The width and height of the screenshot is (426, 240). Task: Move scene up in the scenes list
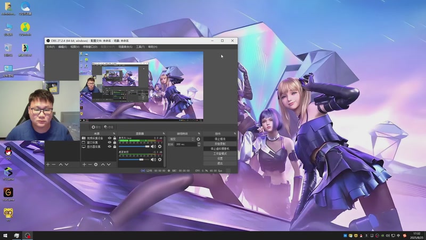pos(61,165)
